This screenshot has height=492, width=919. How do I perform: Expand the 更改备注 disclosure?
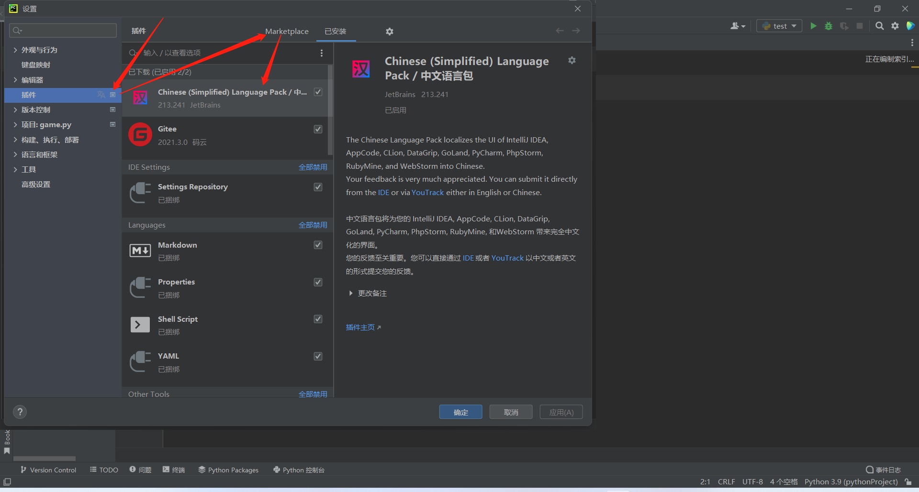(351, 293)
